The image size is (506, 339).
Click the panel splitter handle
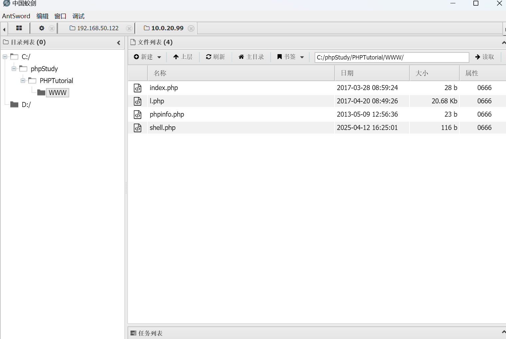(x=126, y=188)
